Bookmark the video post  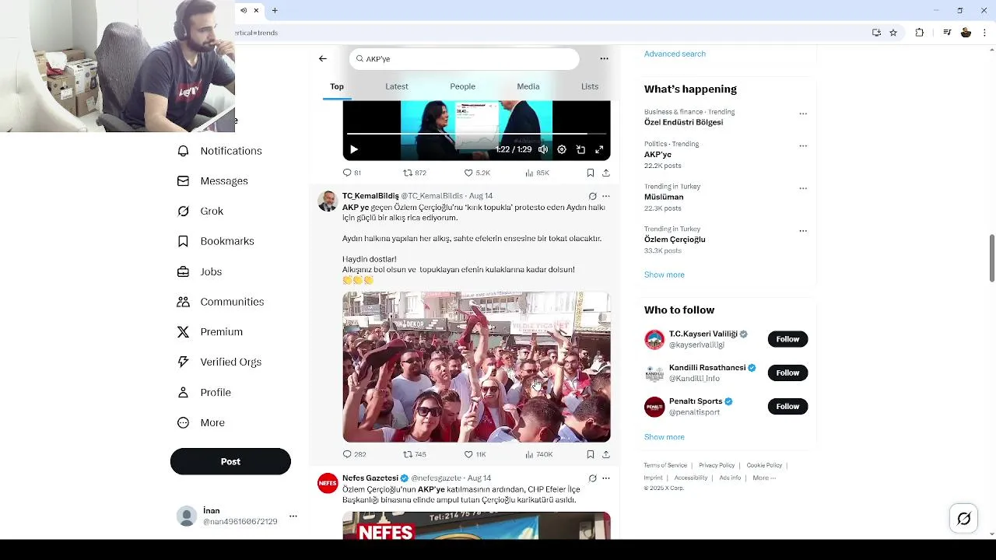591,173
